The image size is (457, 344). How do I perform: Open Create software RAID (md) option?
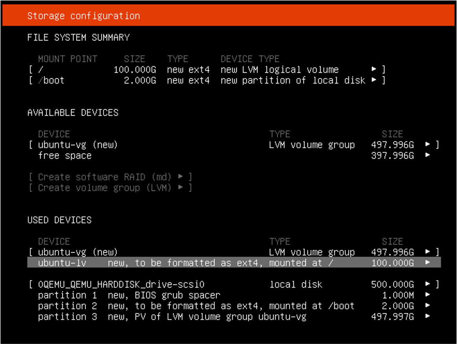coord(110,177)
